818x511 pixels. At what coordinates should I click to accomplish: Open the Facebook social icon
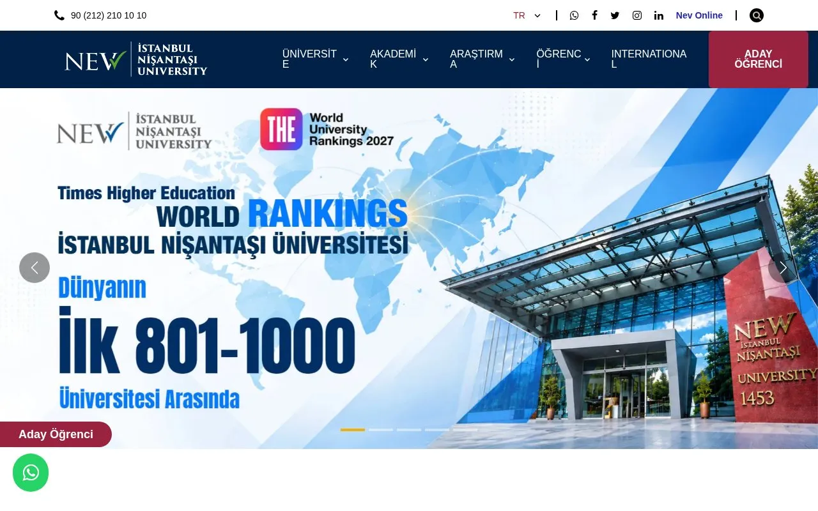[x=594, y=15]
